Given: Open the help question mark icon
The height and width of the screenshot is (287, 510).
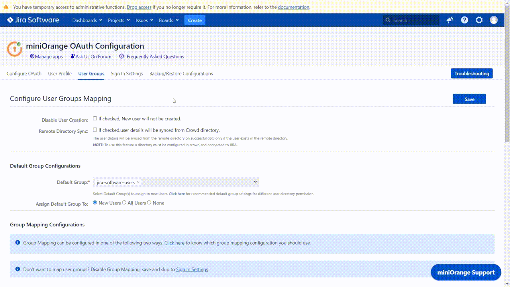Looking at the screenshot, I should tap(465, 20).
